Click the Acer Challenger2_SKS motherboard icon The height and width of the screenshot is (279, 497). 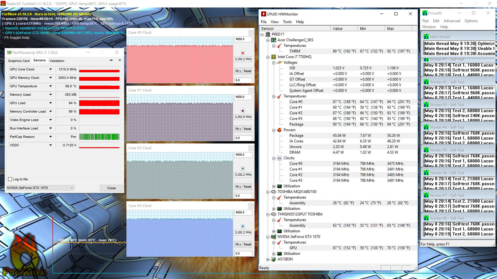click(x=274, y=40)
